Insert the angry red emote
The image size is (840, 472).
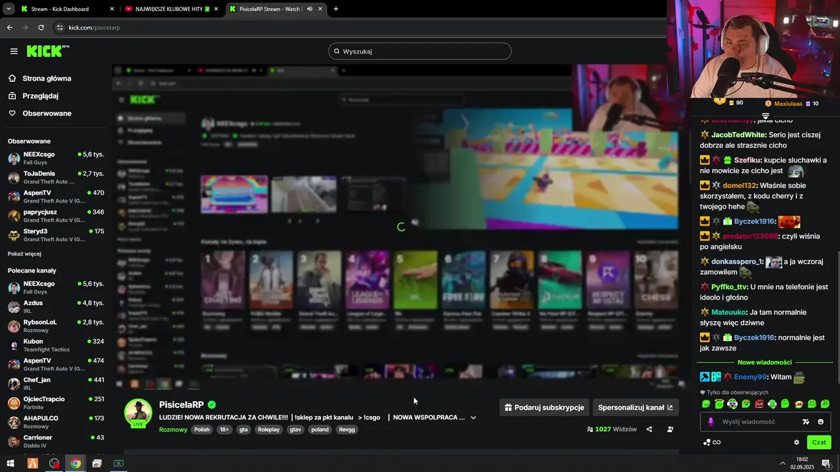point(759,404)
